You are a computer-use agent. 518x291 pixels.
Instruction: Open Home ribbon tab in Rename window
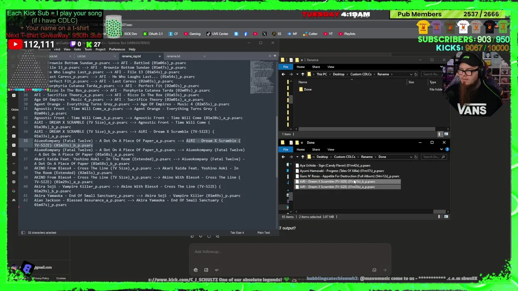[300, 67]
